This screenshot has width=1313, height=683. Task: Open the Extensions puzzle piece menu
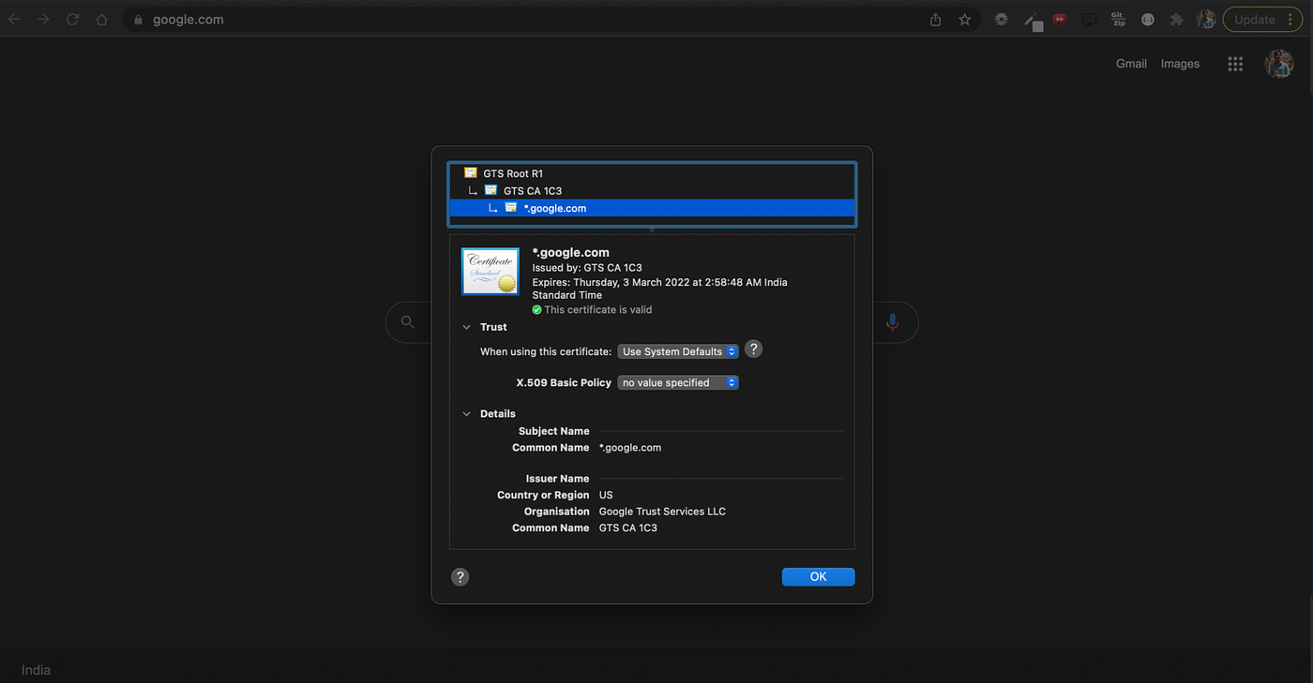(1176, 19)
